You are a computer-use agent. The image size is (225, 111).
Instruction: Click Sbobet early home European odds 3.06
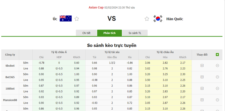point(148,63)
